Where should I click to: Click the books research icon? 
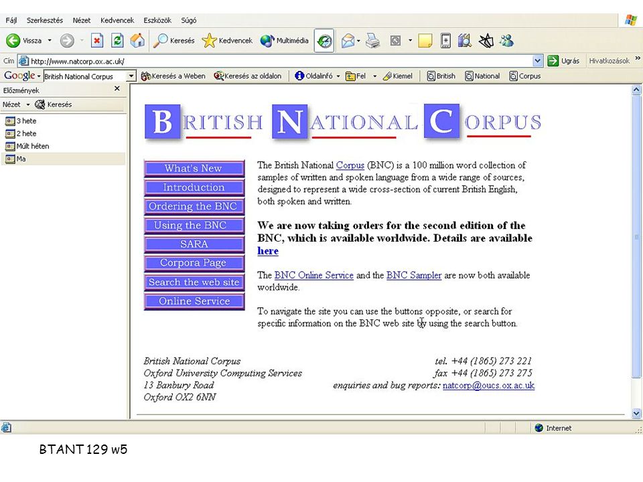(465, 40)
